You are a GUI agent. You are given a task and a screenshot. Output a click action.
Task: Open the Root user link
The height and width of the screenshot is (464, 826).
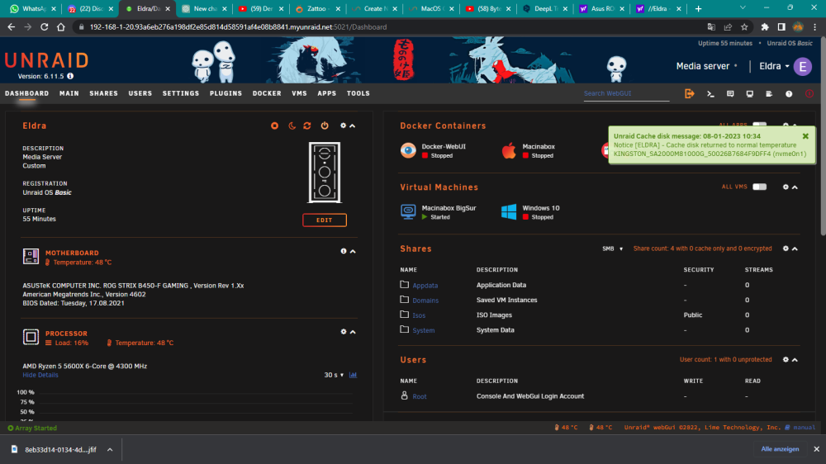[420, 396]
